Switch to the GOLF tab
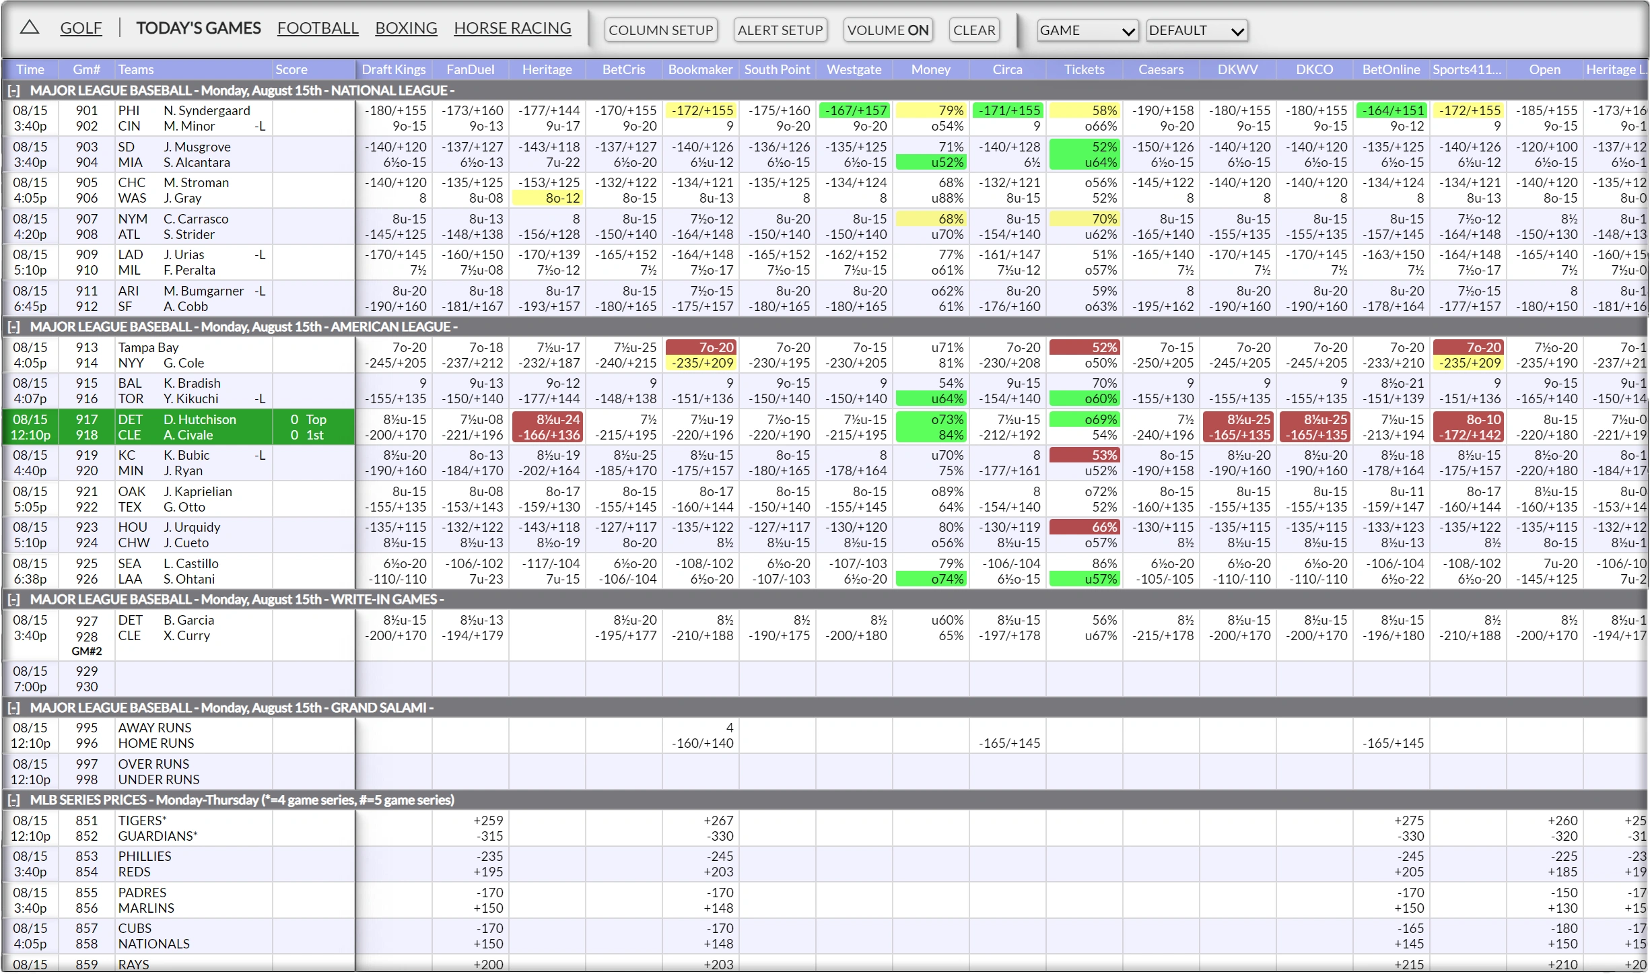Viewport: 1650px width, 974px height. pyautogui.click(x=81, y=28)
